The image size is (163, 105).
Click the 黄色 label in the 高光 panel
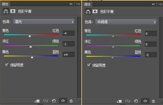[x=5, y=52]
